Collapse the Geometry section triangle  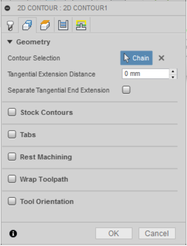coord(10,42)
